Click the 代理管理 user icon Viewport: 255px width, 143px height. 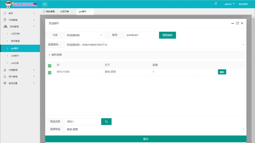pyautogui.click(x=5, y=70)
